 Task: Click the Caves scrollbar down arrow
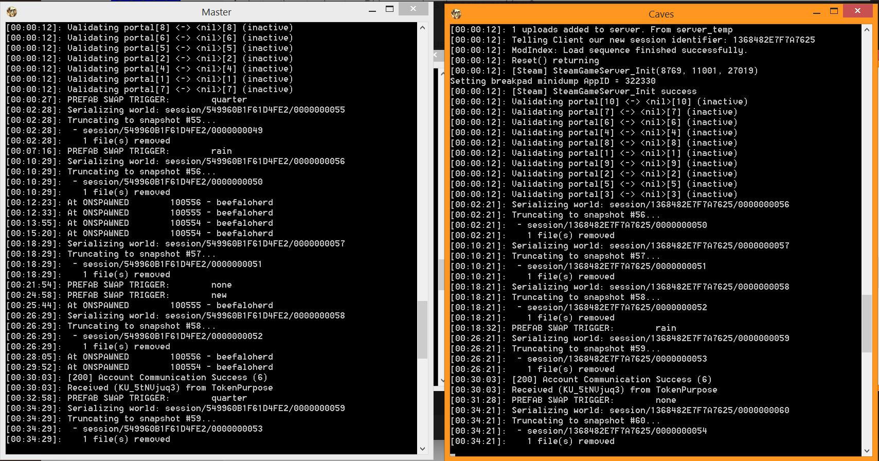pyautogui.click(x=867, y=451)
